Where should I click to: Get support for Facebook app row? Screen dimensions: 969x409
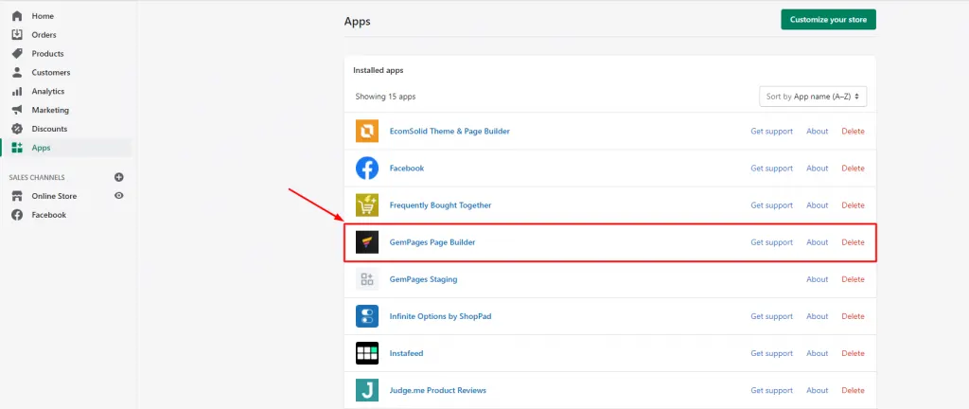point(771,168)
